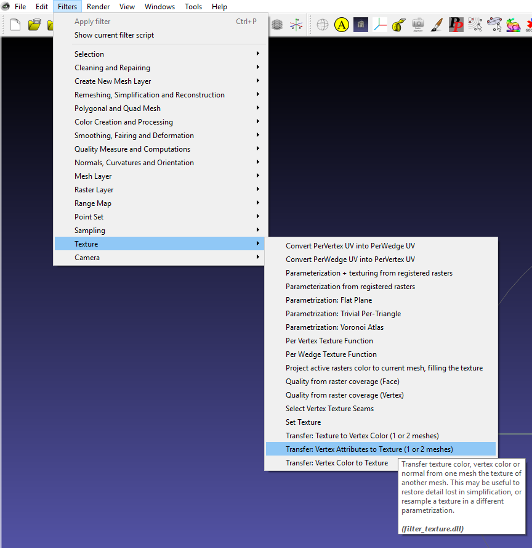Screen dimensions: 532x548
Task: Open the Raster Alignment camera tool
Action: pos(418,25)
